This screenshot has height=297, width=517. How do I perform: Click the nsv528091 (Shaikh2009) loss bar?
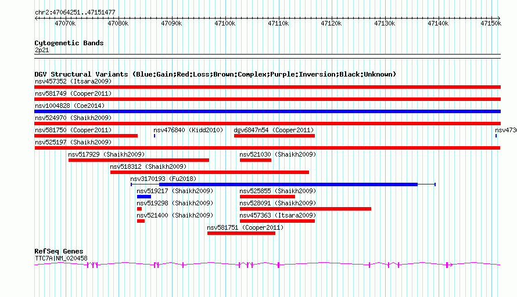[x=306, y=209]
